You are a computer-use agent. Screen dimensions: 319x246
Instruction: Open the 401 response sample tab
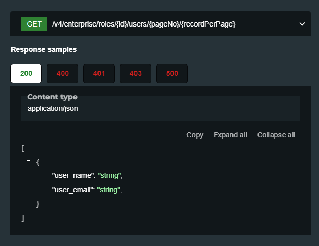click(x=99, y=73)
